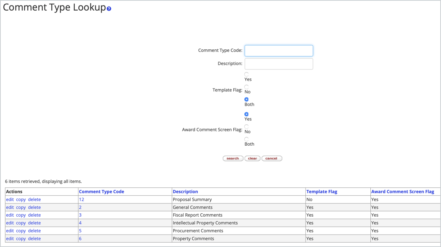Click the Comment Type Lookup page heading

click(55, 7)
